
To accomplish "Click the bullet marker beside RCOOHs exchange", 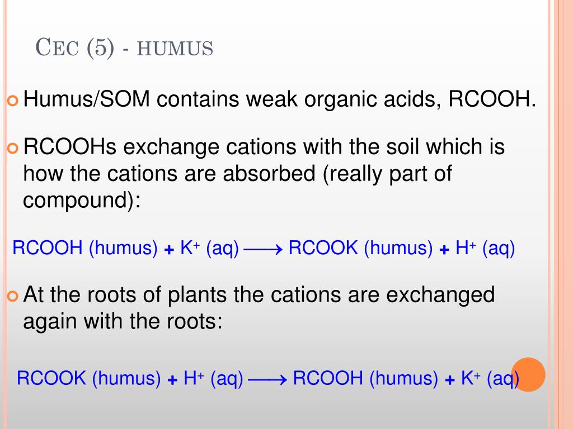I will pyautogui.click(x=12, y=148).
